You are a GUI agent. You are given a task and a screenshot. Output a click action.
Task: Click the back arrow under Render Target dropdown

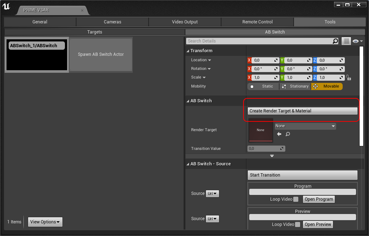tap(279, 134)
